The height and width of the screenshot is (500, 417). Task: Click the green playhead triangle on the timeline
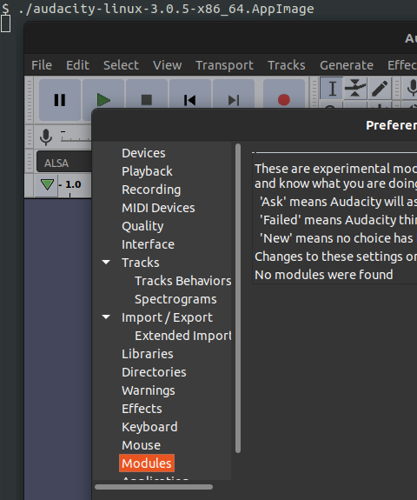[47, 184]
